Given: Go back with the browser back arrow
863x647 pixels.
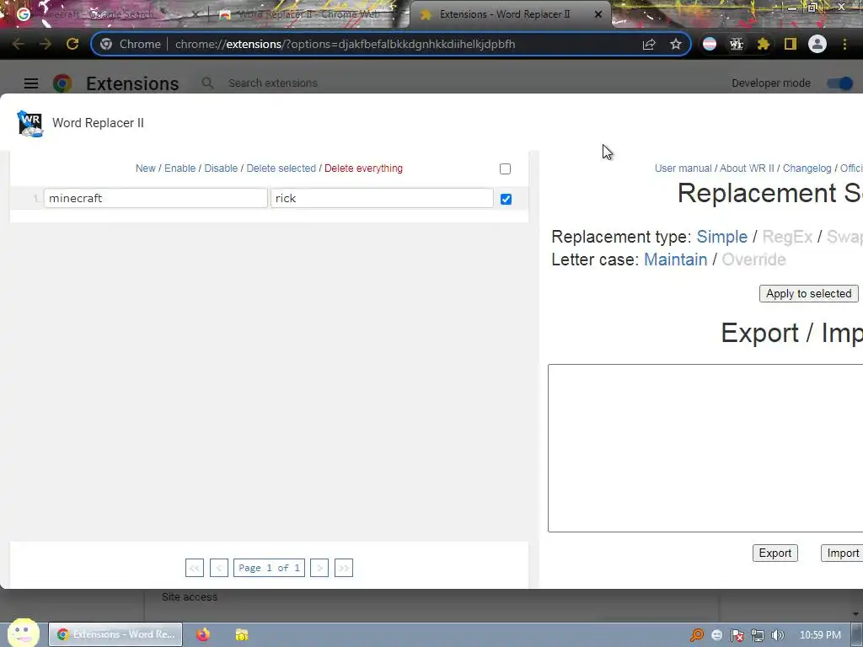Looking at the screenshot, I should pos(19,44).
